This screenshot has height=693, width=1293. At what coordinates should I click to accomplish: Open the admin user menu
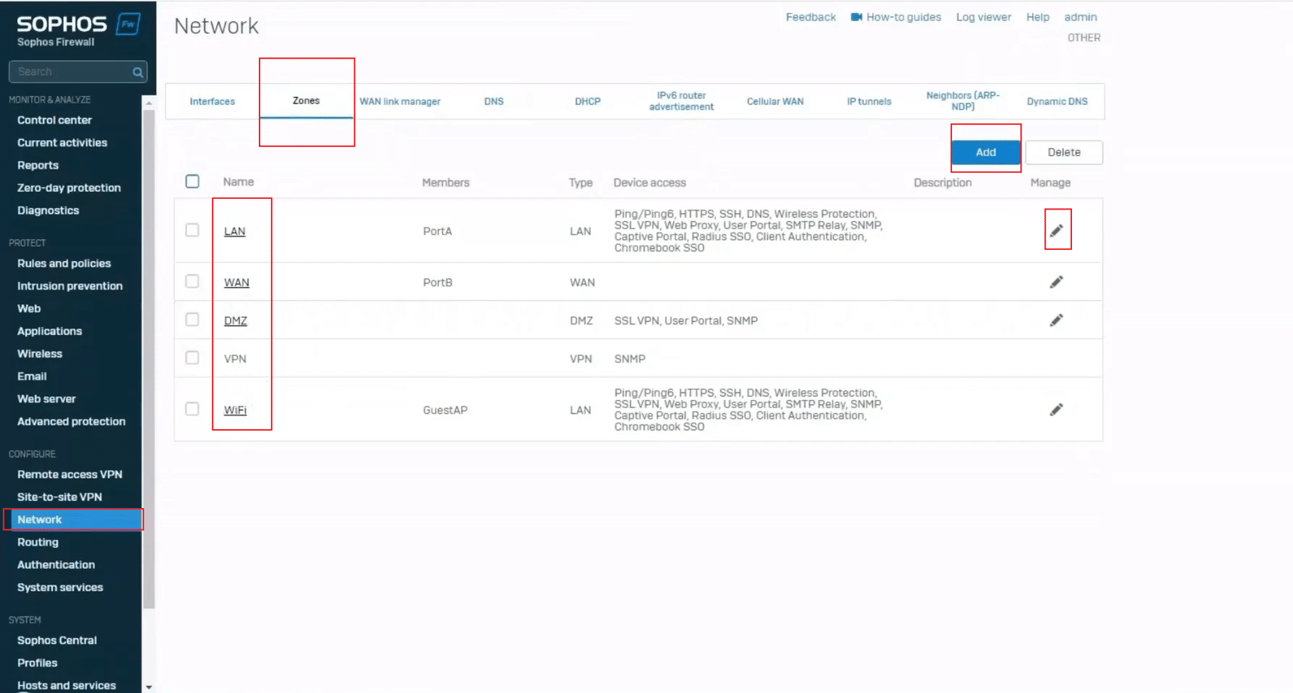[1080, 17]
